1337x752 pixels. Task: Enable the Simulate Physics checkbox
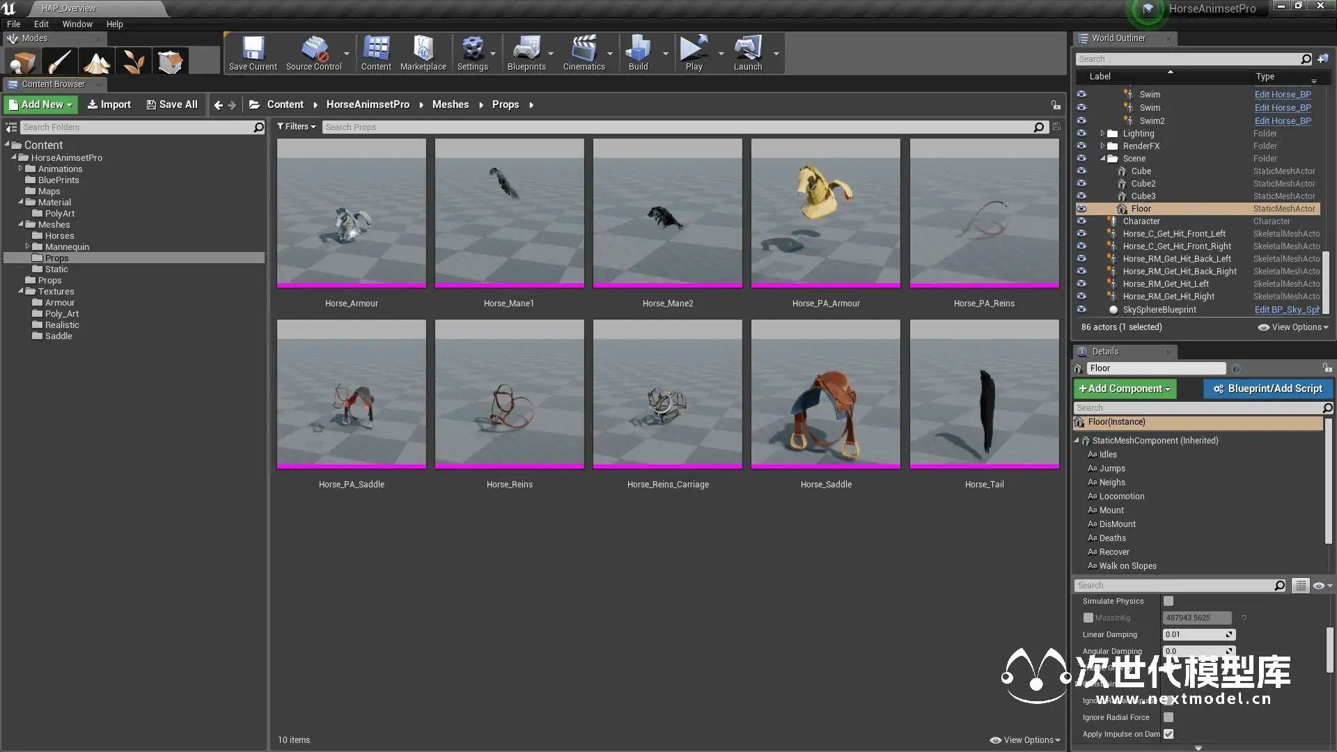click(1168, 601)
